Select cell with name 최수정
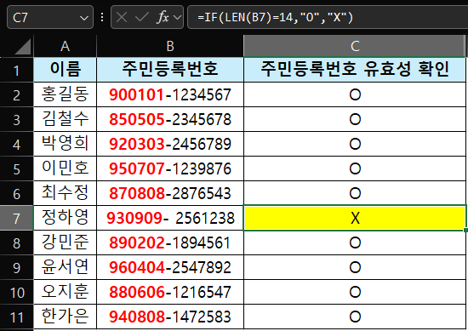This screenshot has height=331, width=468. pyautogui.click(x=65, y=193)
